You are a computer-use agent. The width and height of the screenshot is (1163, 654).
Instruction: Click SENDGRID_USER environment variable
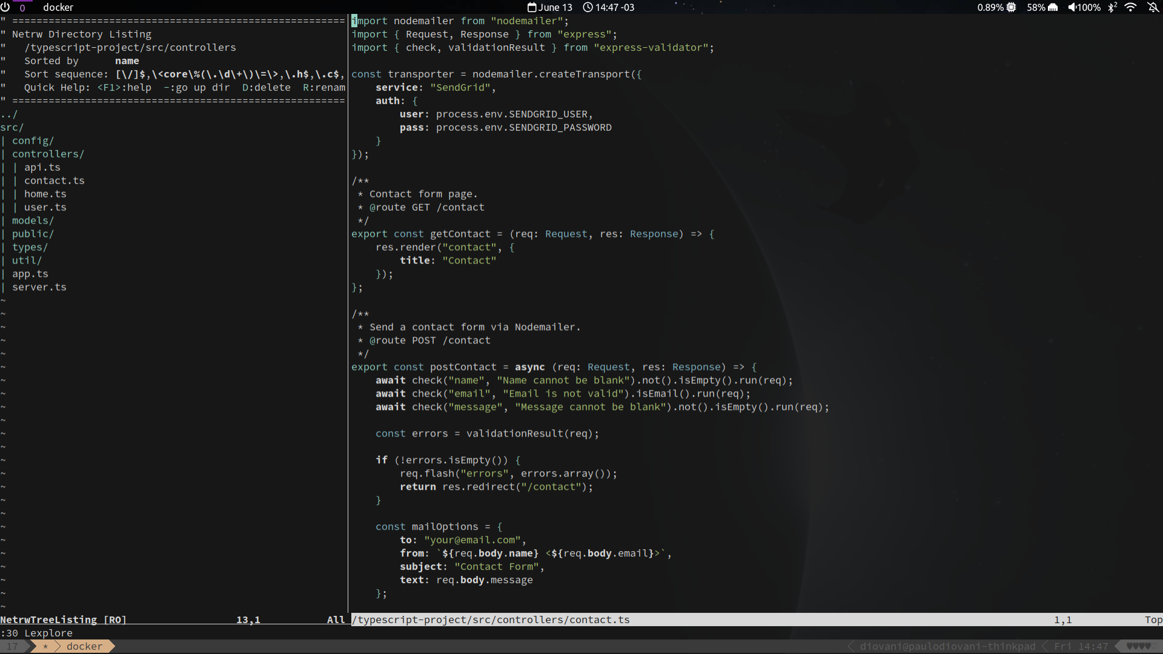548,114
